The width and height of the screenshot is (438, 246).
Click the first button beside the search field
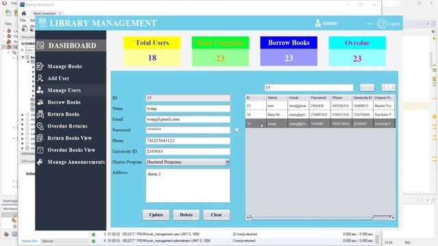(367, 87)
